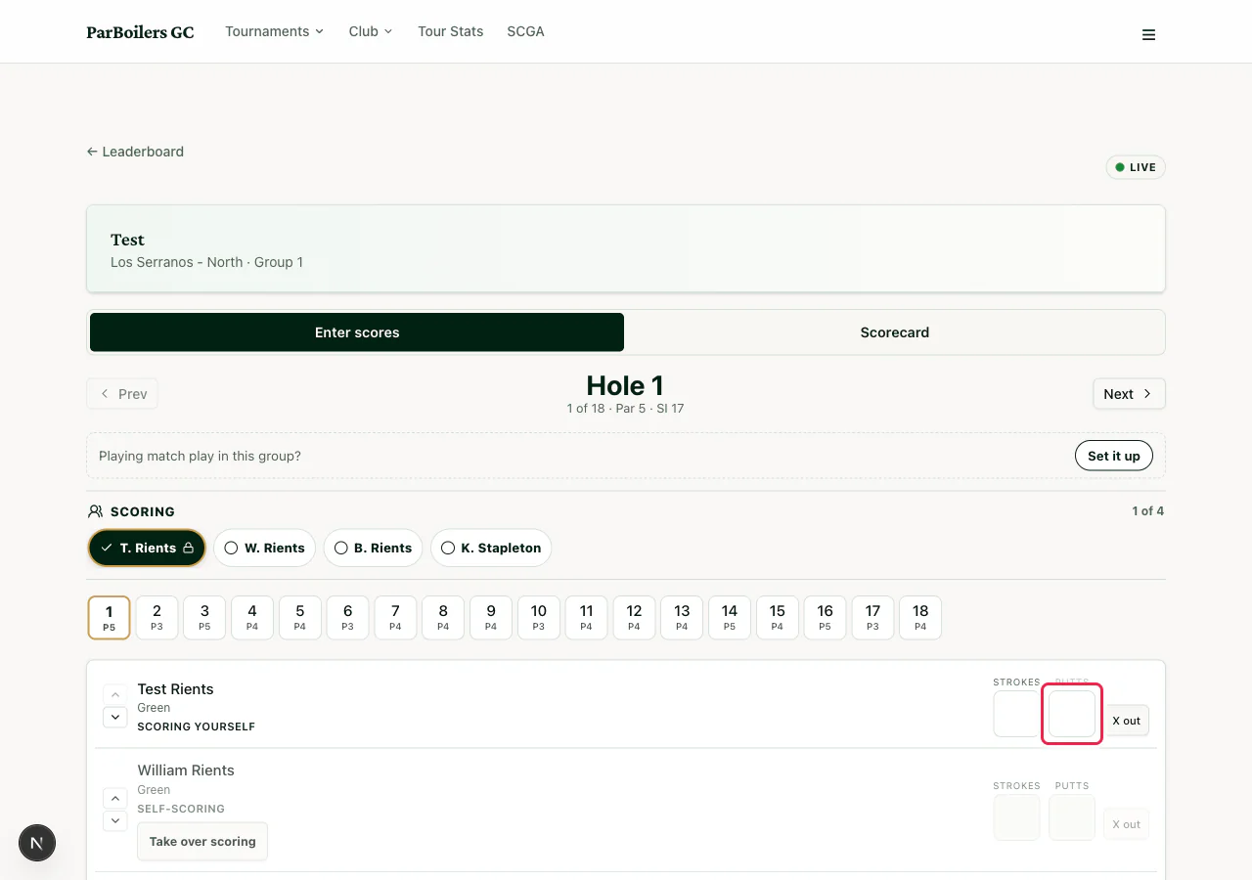Open Tour Stats page

click(451, 31)
